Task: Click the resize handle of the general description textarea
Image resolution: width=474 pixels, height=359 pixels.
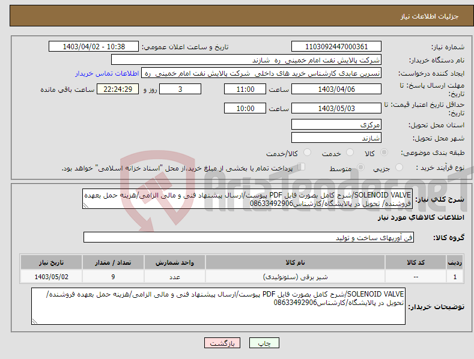Action: click(86, 205)
